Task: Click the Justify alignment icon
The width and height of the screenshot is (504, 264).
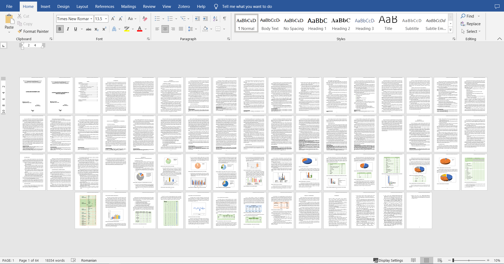Action: coord(181,29)
